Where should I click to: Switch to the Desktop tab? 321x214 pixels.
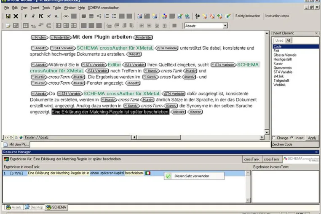(x=34, y=207)
